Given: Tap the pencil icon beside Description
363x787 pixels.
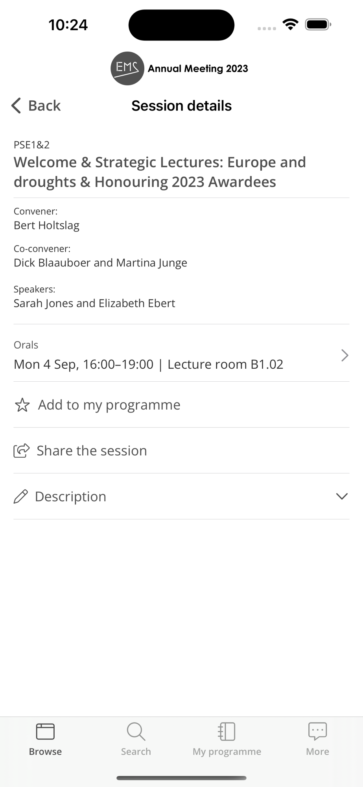Looking at the screenshot, I should [21, 497].
